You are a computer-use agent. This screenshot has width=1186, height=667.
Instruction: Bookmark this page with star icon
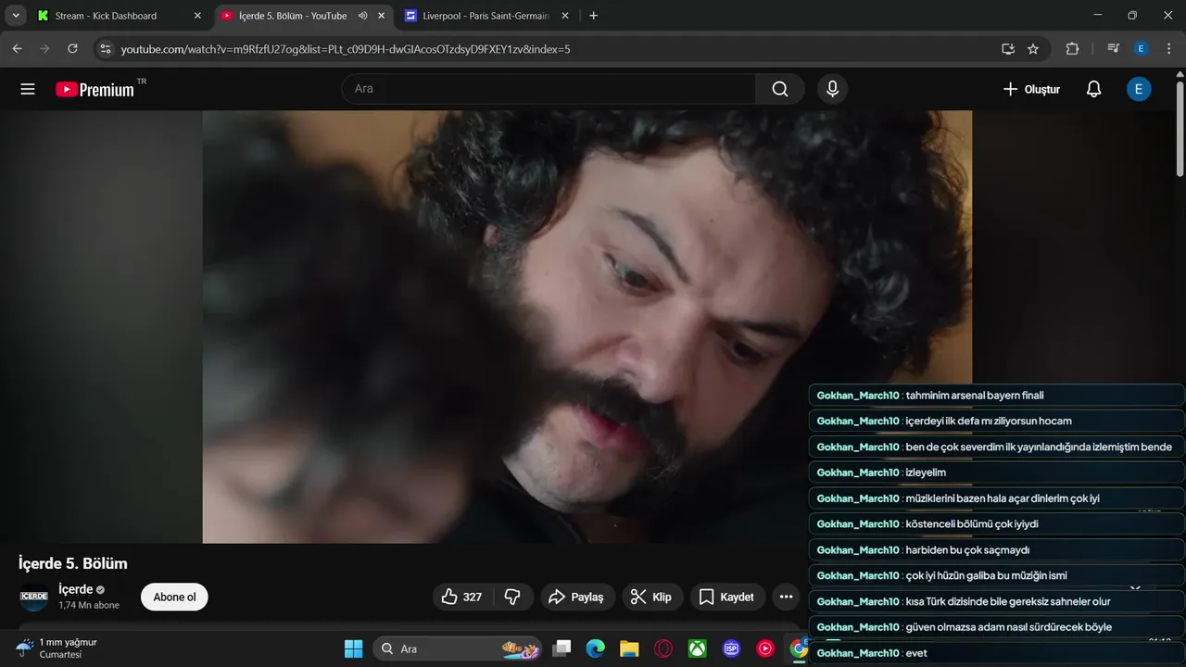(x=1033, y=49)
